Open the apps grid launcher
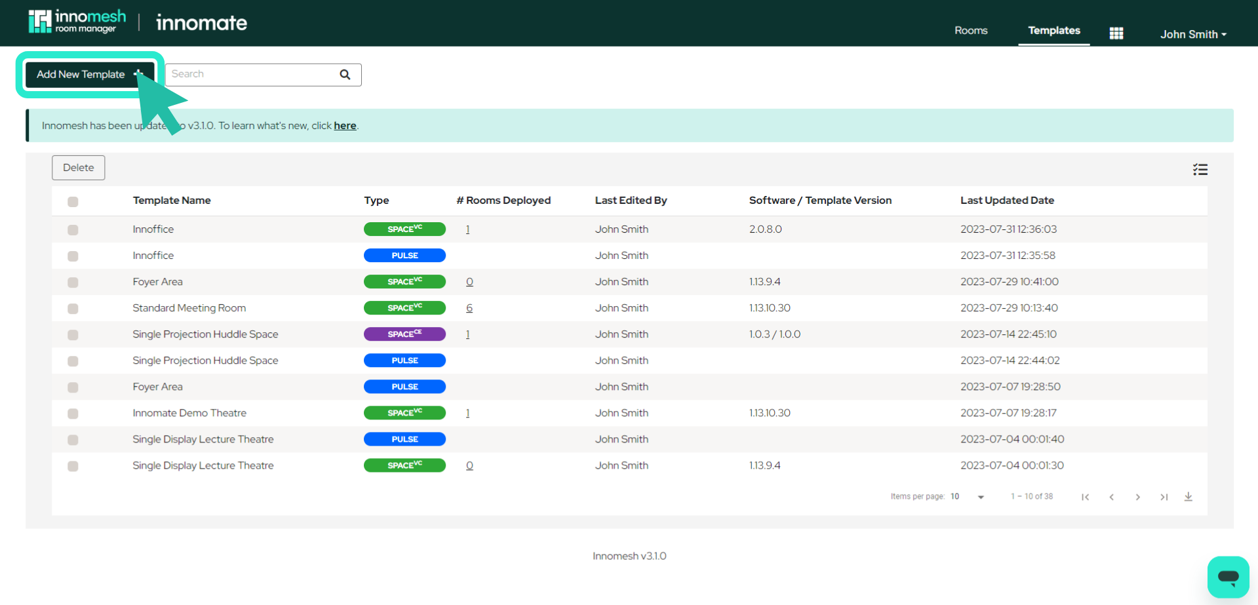1258x605 pixels. click(x=1115, y=33)
